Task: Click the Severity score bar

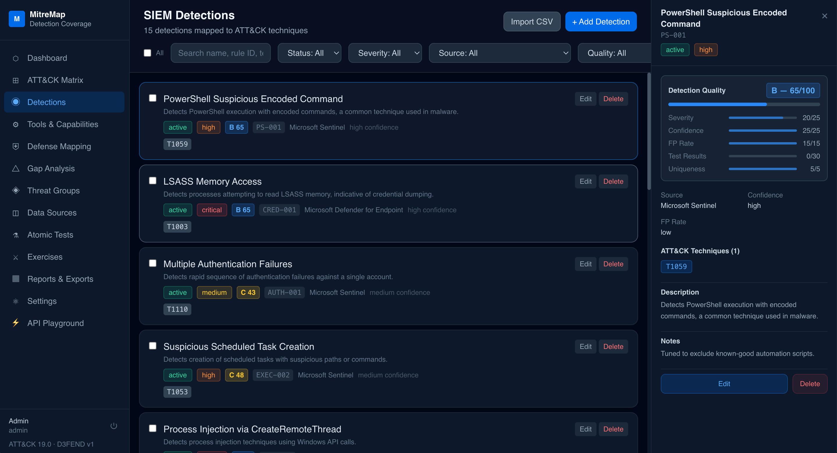Action: click(762, 118)
